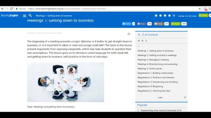This screenshot has width=211, height=118.
Task: Click the header breadcrumb Meetings 1 title
Action: (x=54, y=16)
